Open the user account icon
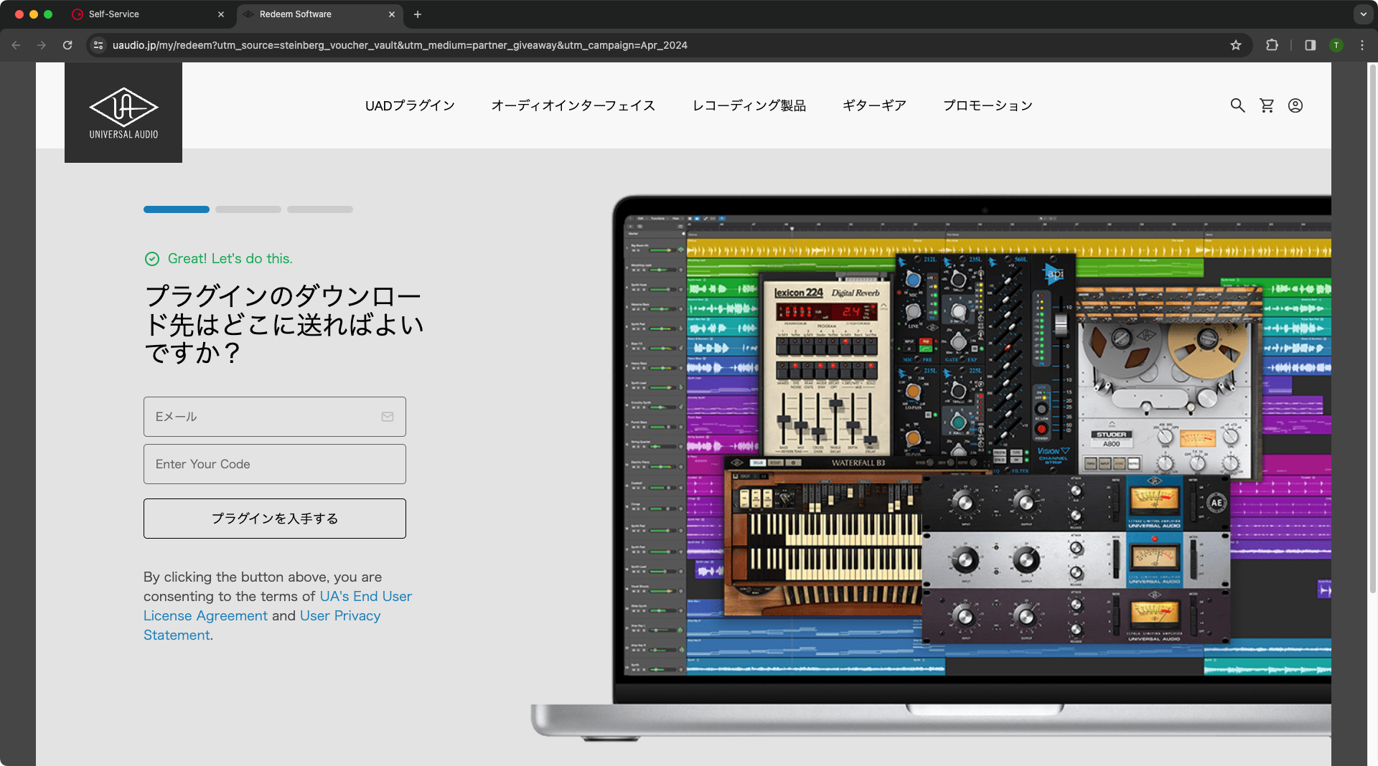1378x766 pixels. pyautogui.click(x=1295, y=105)
